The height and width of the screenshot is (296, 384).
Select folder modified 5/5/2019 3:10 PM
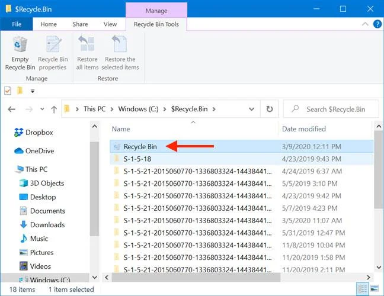coord(241,184)
